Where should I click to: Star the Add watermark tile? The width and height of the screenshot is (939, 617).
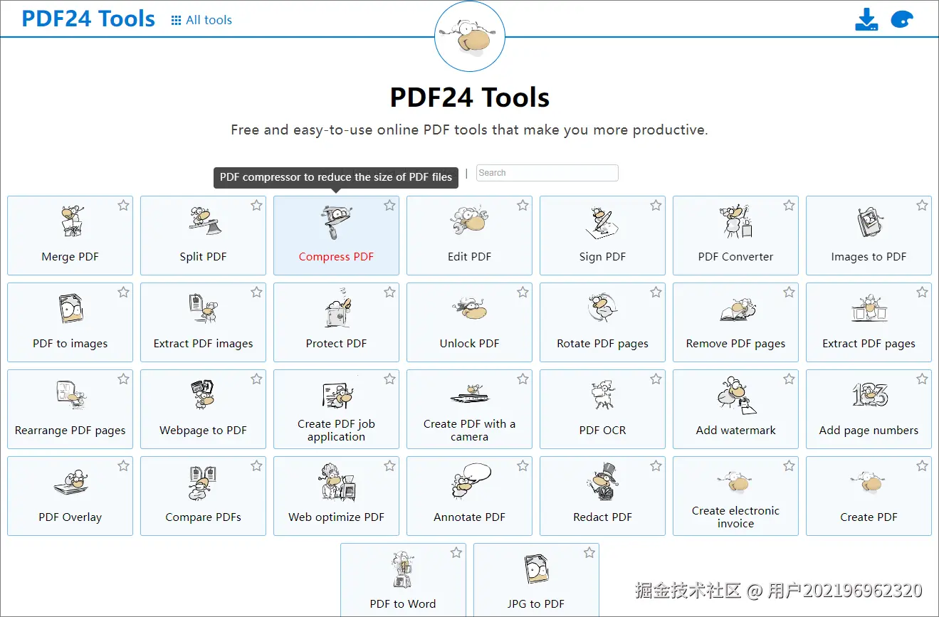(789, 379)
